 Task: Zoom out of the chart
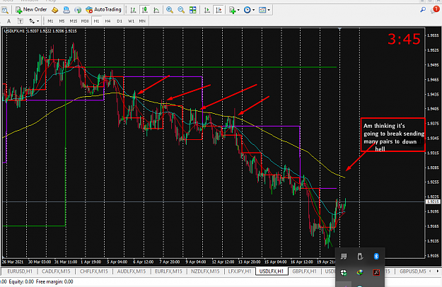click(181, 10)
